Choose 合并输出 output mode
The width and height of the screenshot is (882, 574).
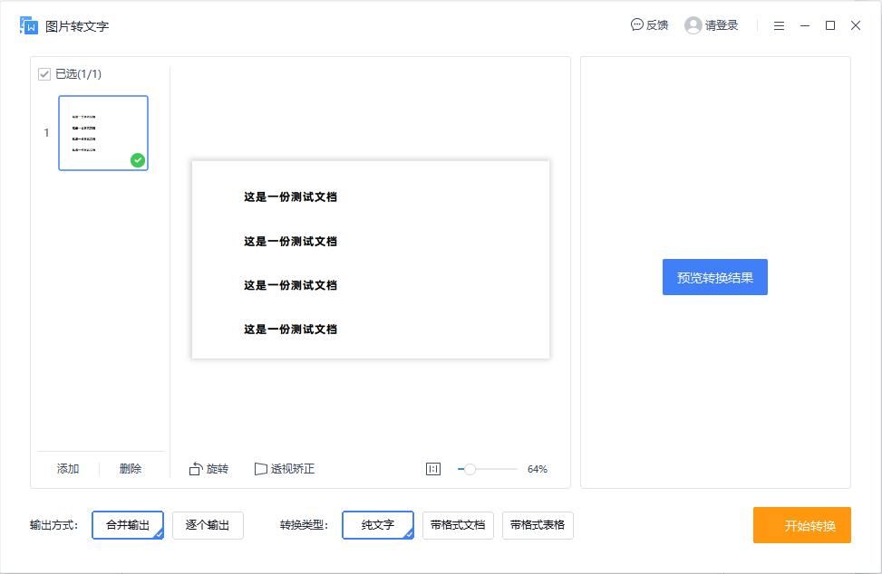(128, 525)
